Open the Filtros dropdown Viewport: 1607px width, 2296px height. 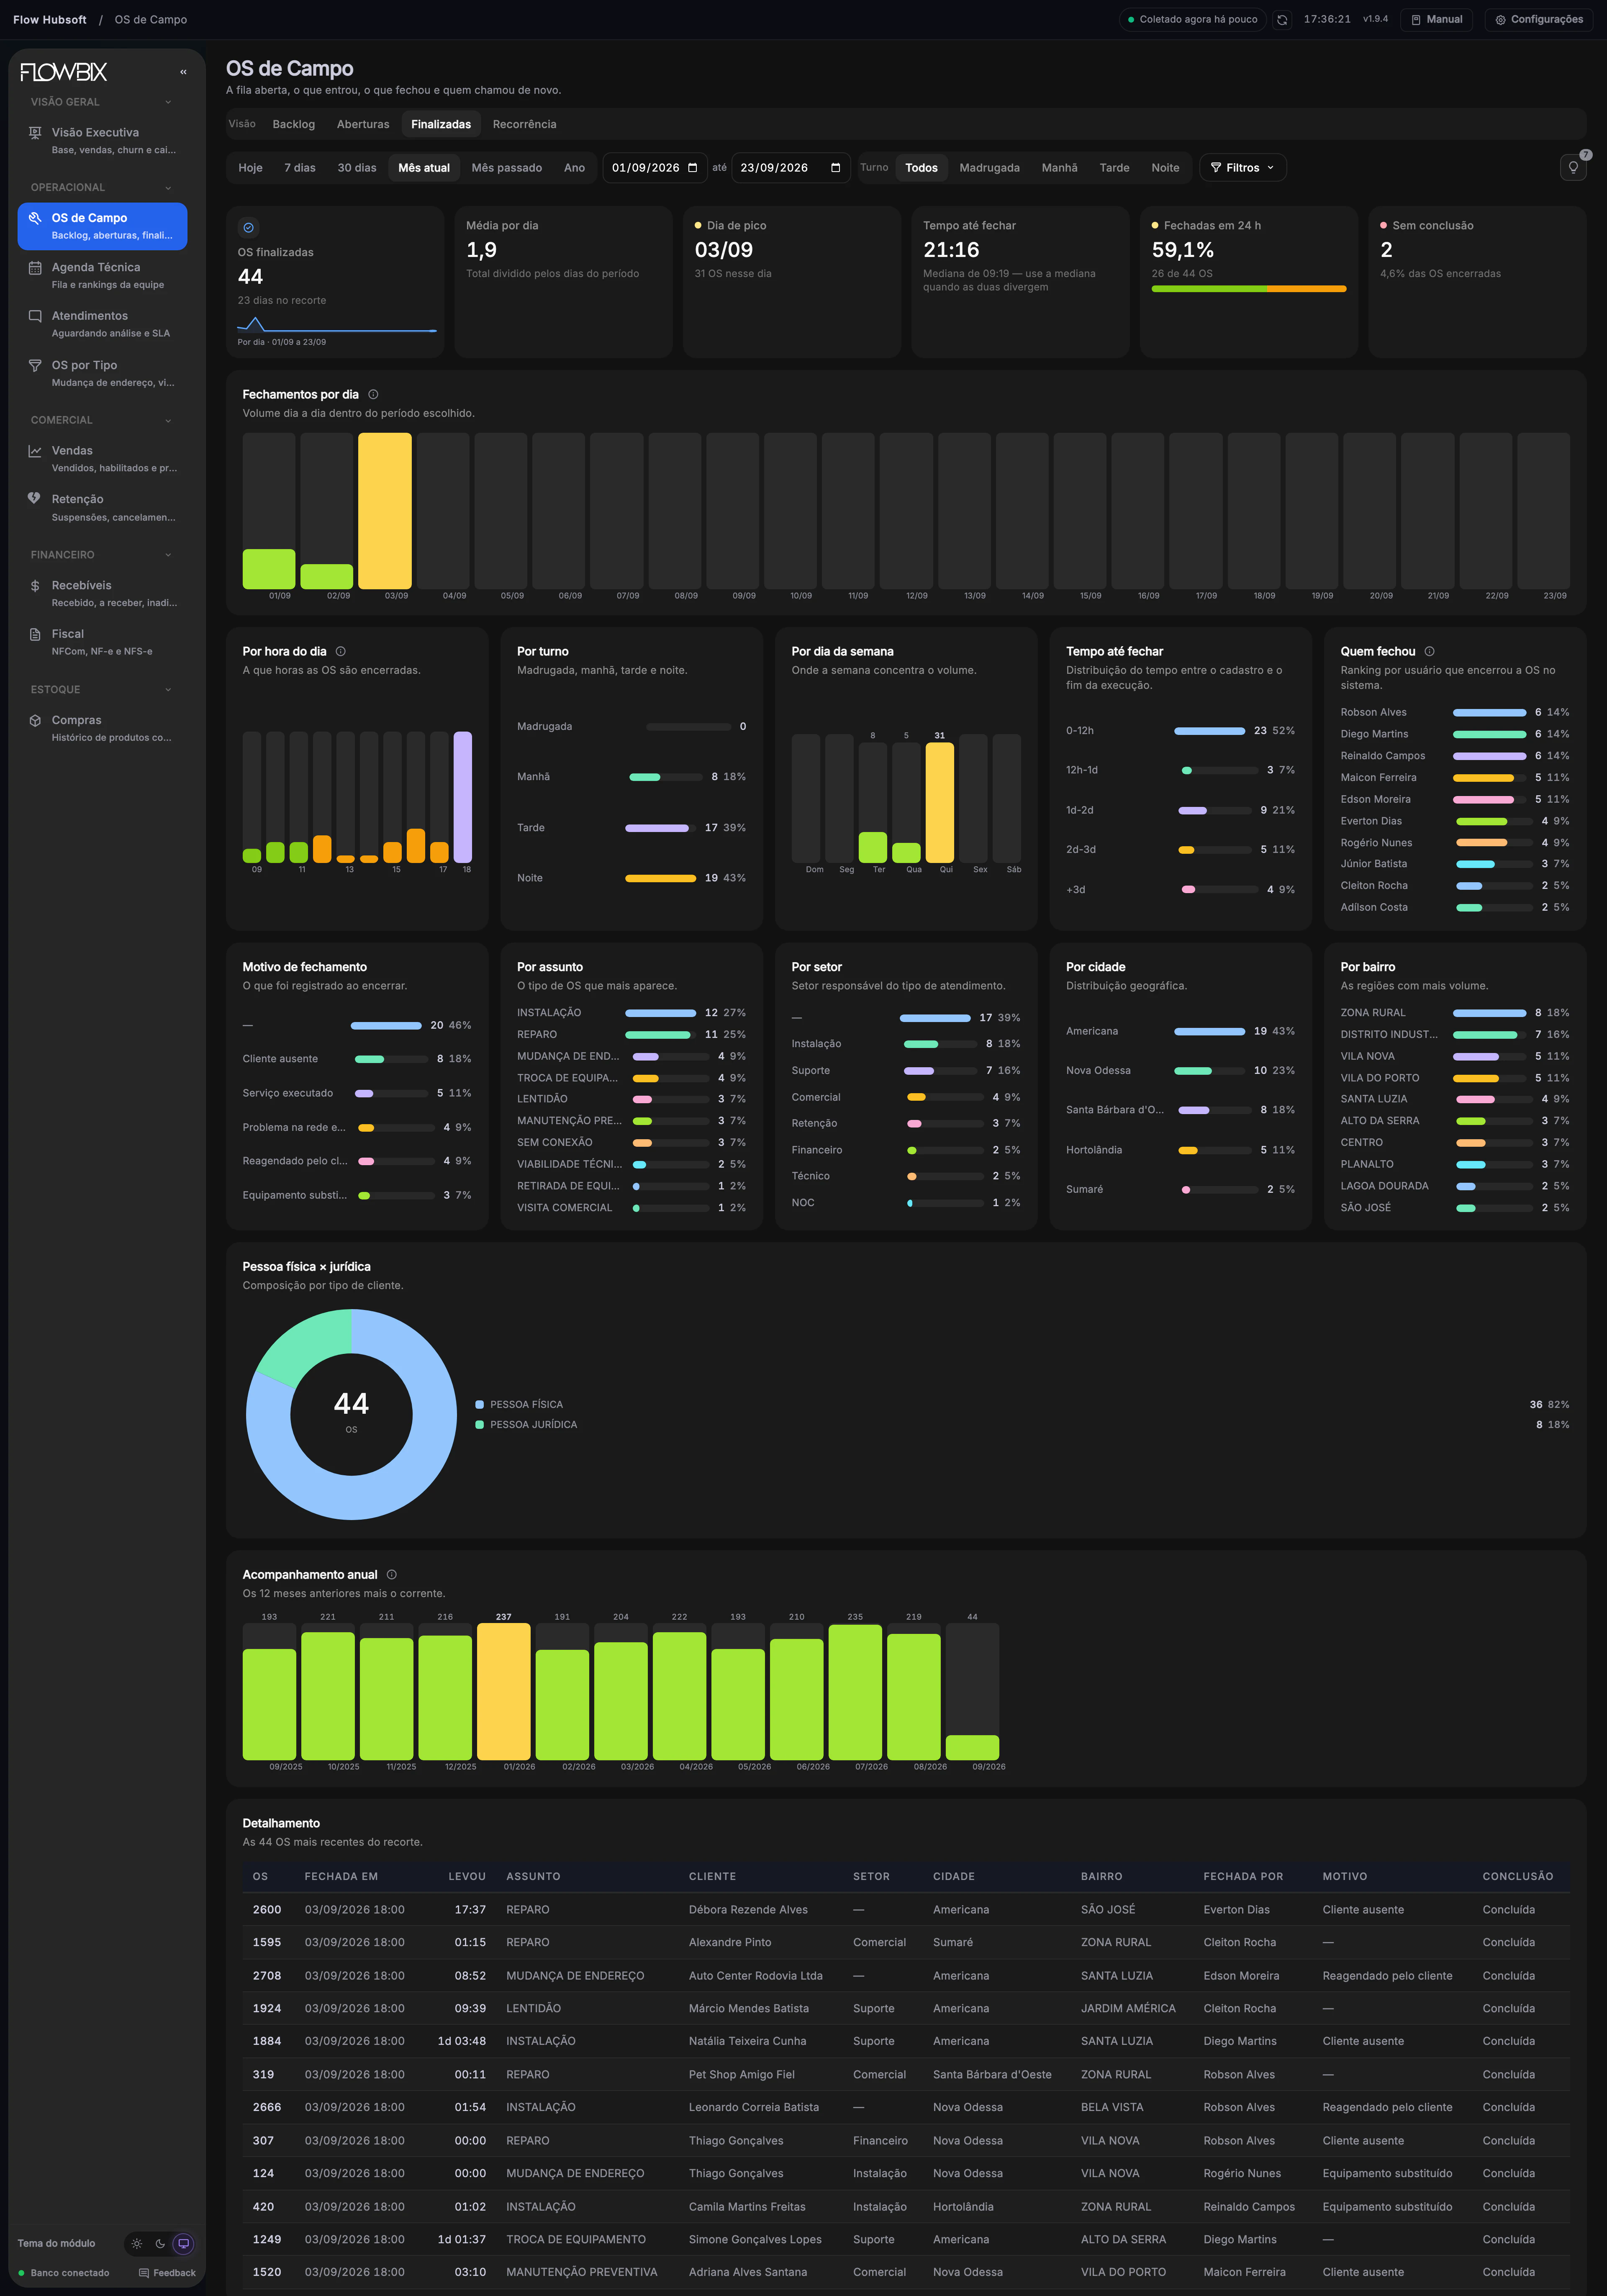tap(1242, 168)
